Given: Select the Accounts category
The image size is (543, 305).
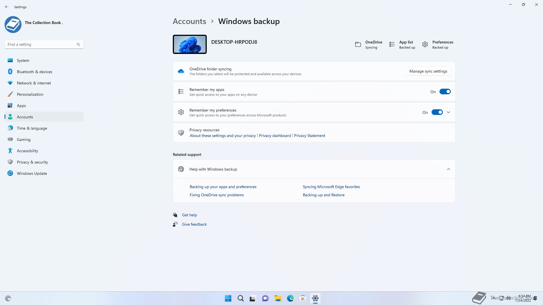Looking at the screenshot, I should (44, 117).
